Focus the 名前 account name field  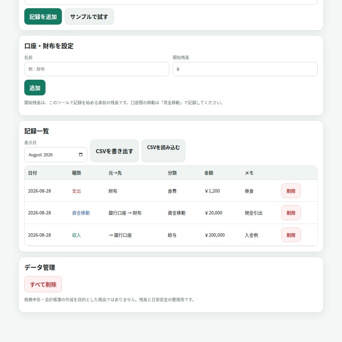[97, 69]
